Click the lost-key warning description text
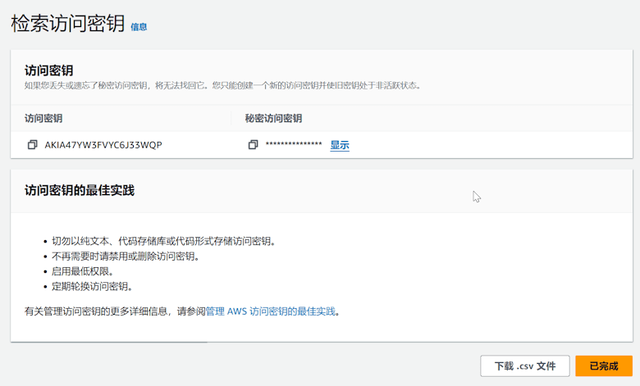Screen dimensions: 640x386 pos(222,85)
